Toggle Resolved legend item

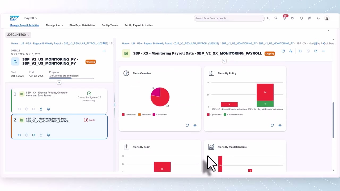(144, 115)
